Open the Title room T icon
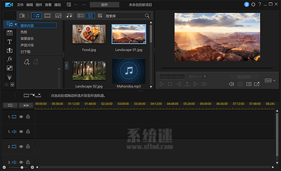Screen dimensions: 281x171 point(9,42)
